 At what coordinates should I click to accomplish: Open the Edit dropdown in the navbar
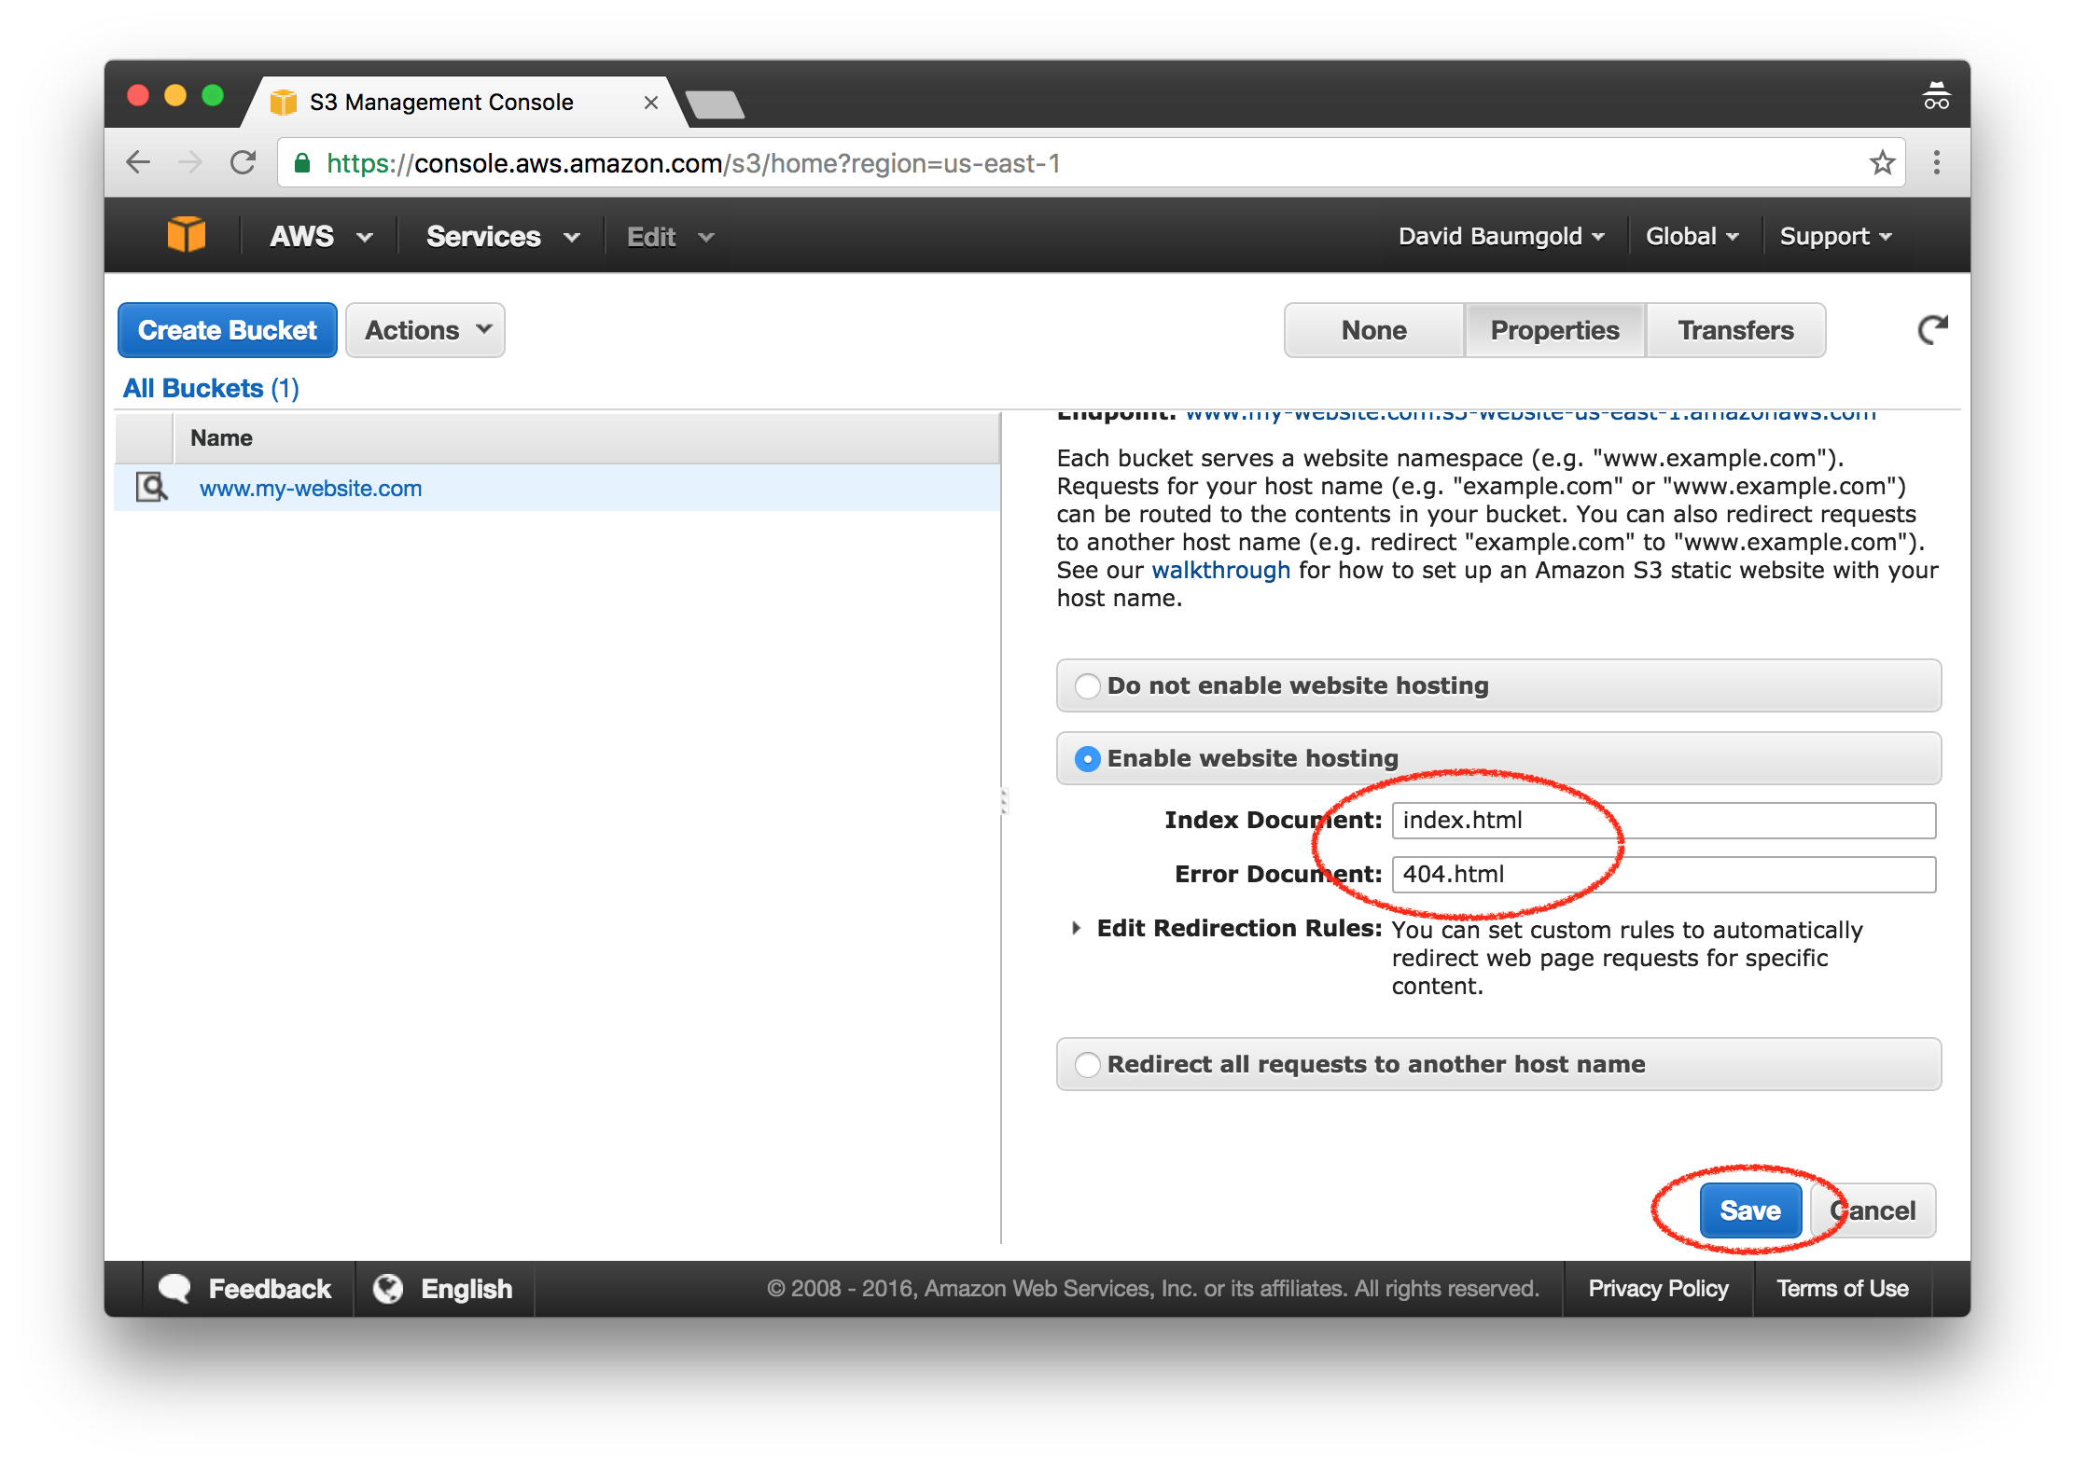[x=670, y=237]
